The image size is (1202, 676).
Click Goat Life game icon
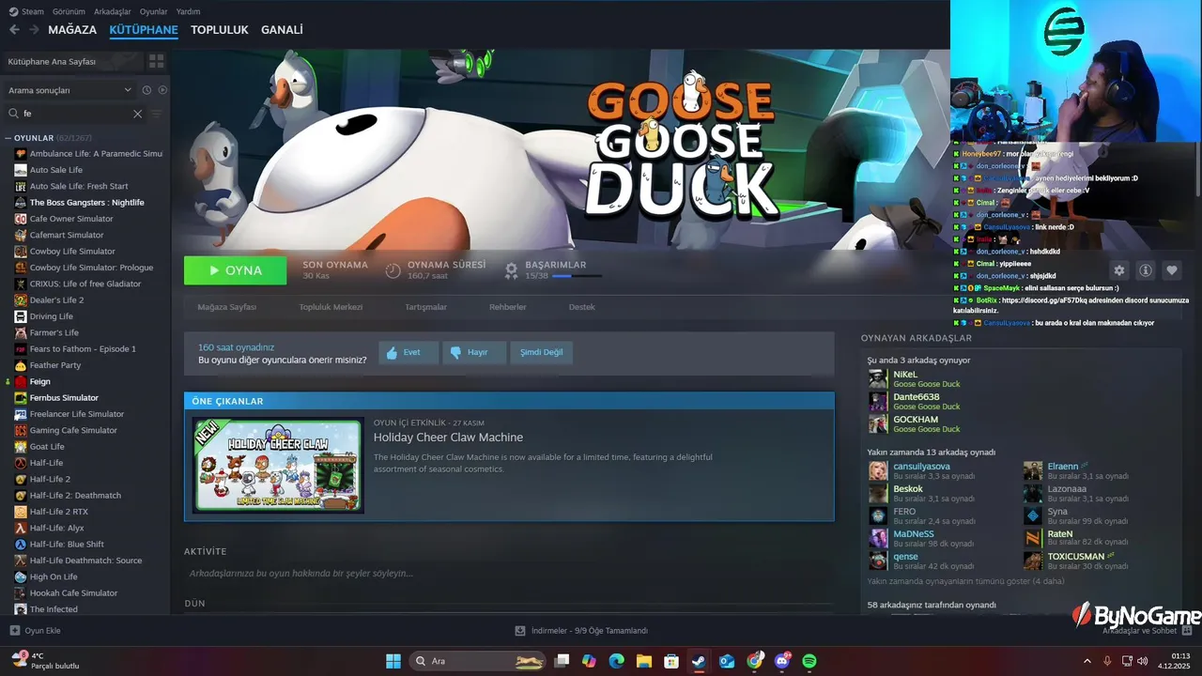click(21, 447)
